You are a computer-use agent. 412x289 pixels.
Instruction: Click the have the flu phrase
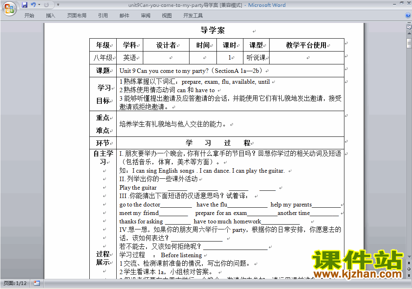click(212, 204)
